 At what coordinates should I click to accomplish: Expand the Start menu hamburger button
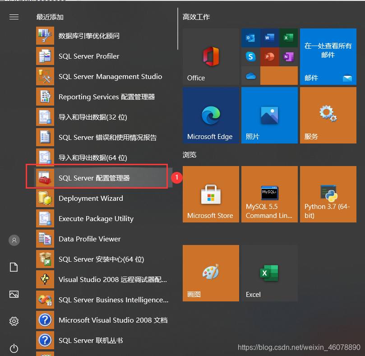14,17
